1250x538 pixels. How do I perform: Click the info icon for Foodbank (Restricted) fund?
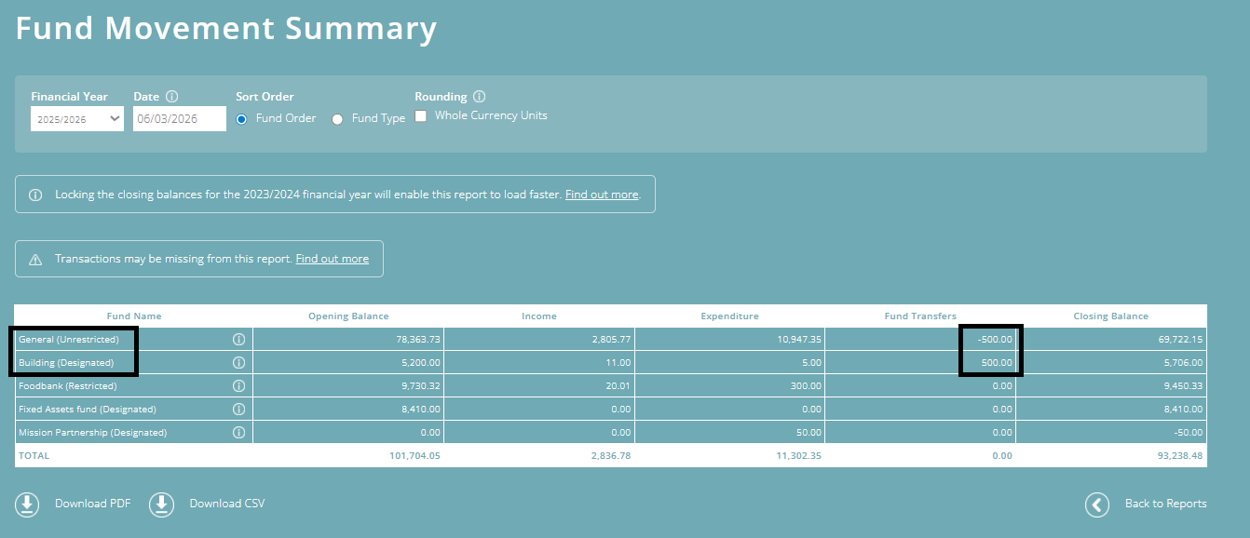pos(239,385)
